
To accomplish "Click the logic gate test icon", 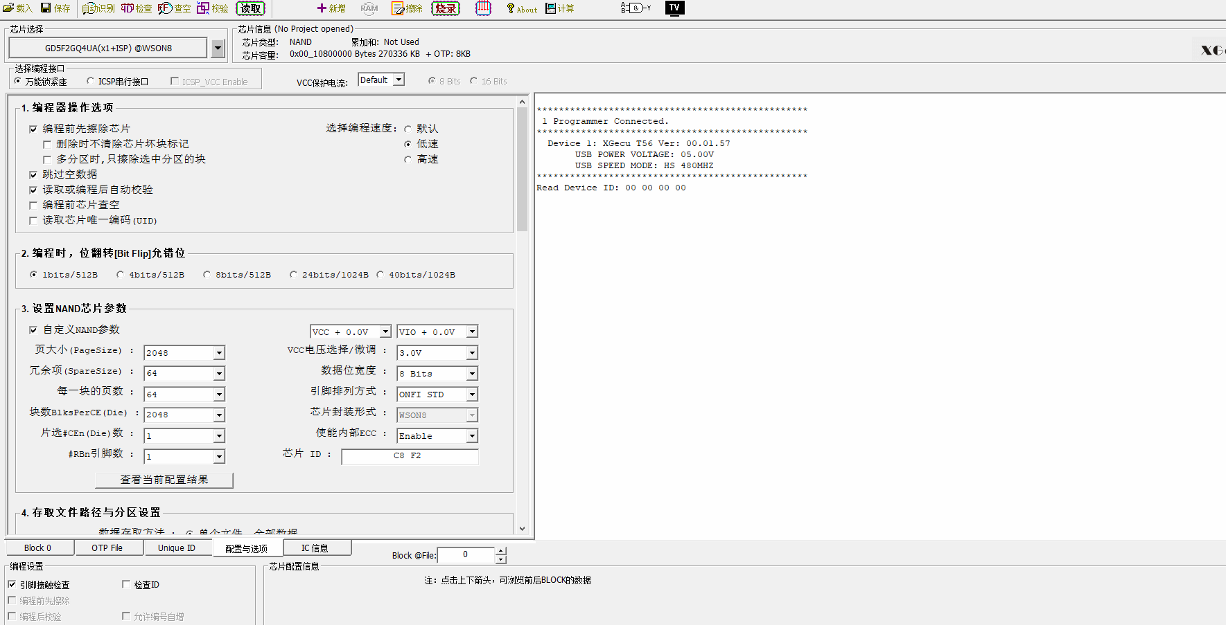I will coord(635,8).
